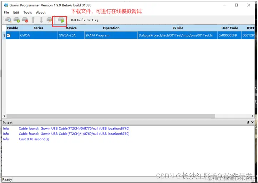Click the Scan Device toolbar icon
This screenshot has width=258, height=183.
9,20
